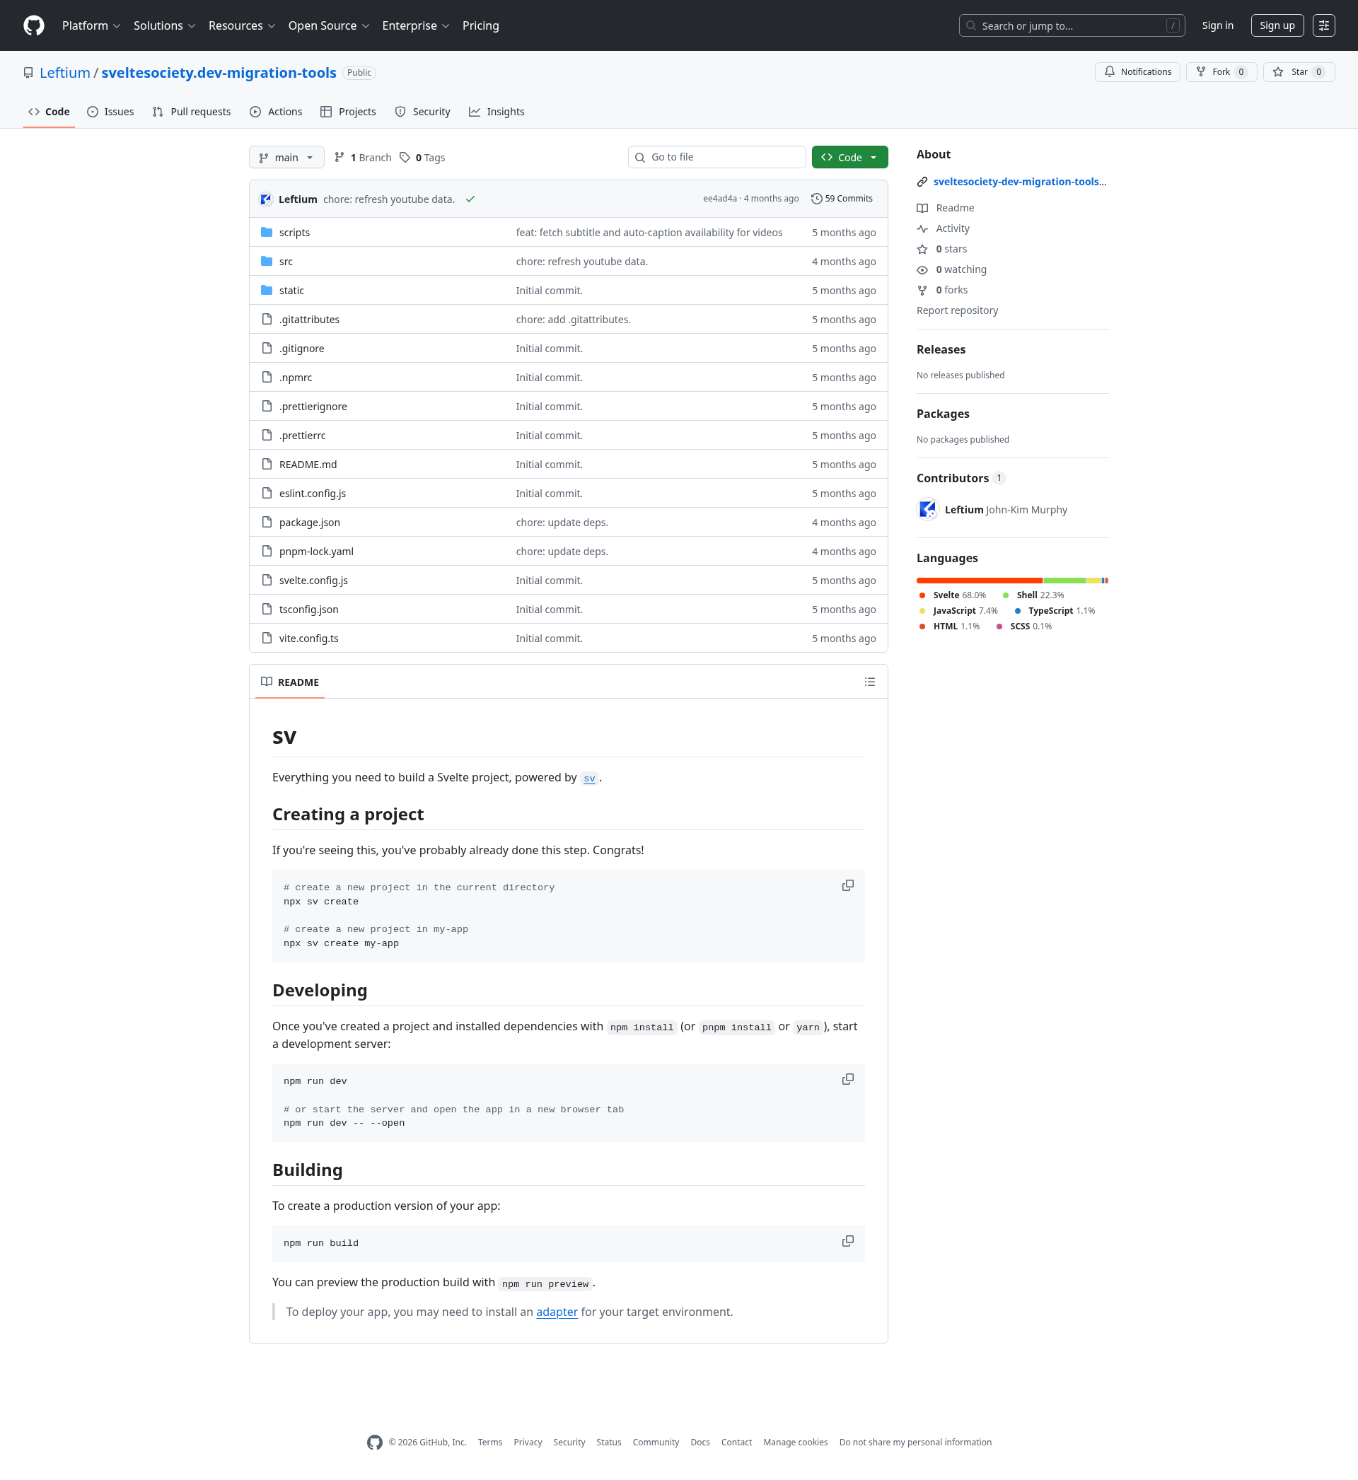Screen dimensions: 1358x1480
Task: Open the 1 Branch link
Action: click(x=363, y=158)
